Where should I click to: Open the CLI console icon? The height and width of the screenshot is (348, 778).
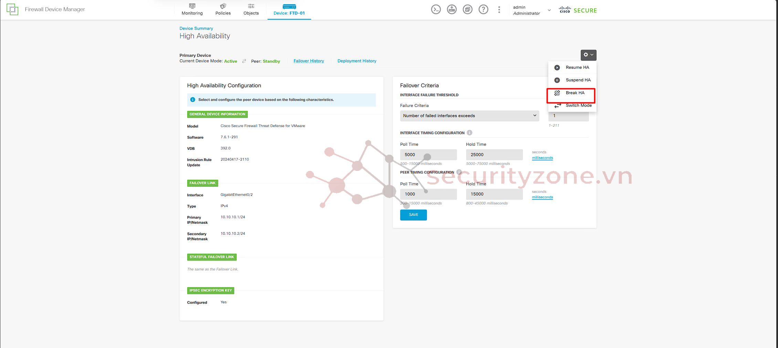(x=436, y=10)
